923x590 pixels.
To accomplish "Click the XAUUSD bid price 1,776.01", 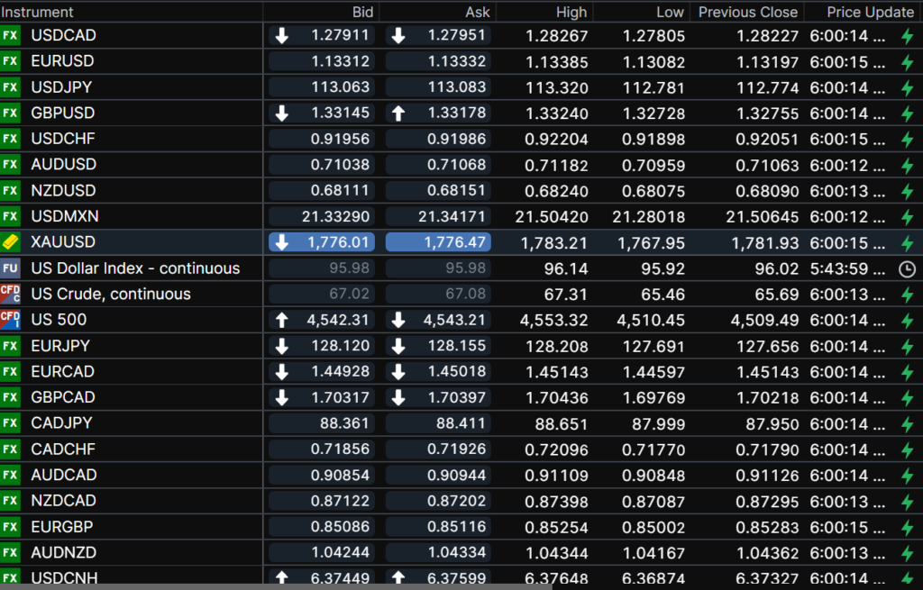I will tap(339, 242).
